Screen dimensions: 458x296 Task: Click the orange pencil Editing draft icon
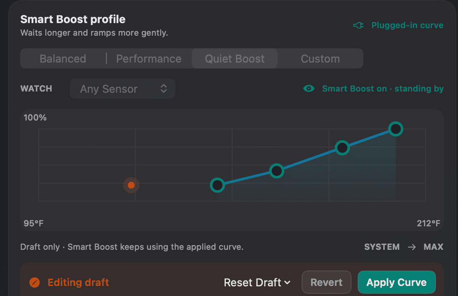[34, 282]
